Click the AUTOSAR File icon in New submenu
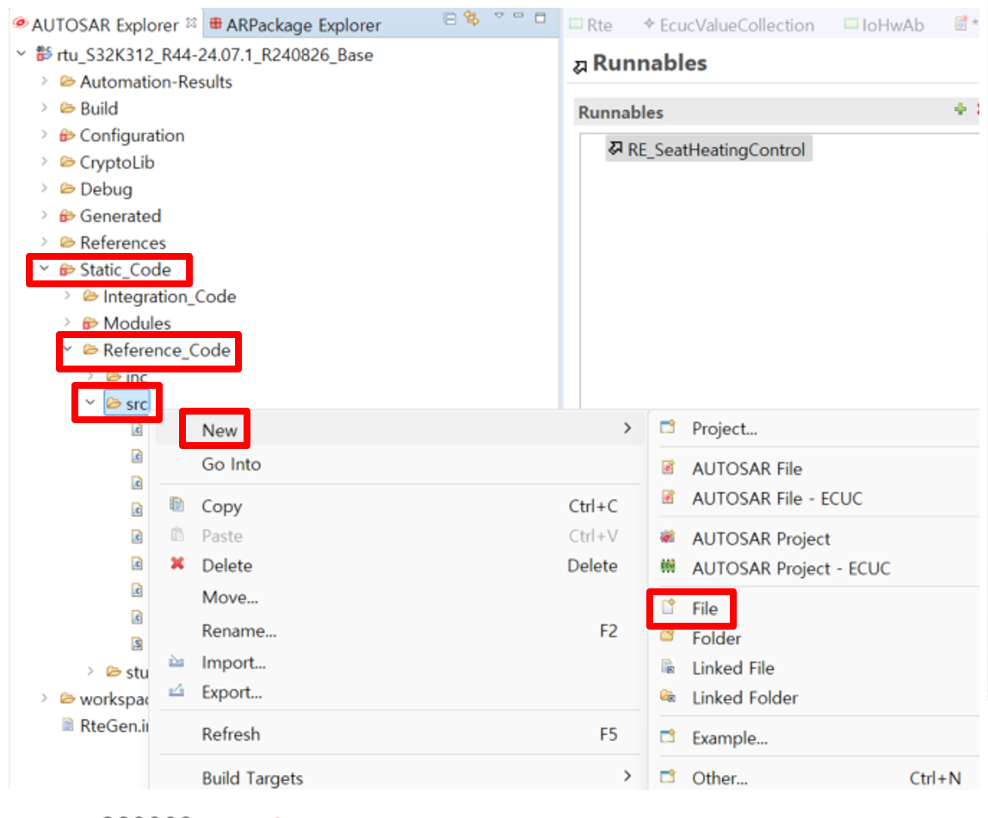This screenshot has width=988, height=818. [668, 469]
